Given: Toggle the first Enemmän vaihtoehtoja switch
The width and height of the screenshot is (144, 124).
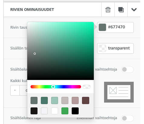Looking at the screenshot, I should (127, 69).
